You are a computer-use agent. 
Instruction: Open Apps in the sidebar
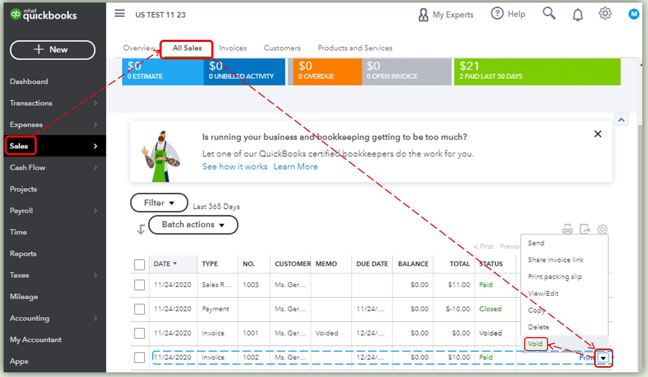tap(19, 361)
